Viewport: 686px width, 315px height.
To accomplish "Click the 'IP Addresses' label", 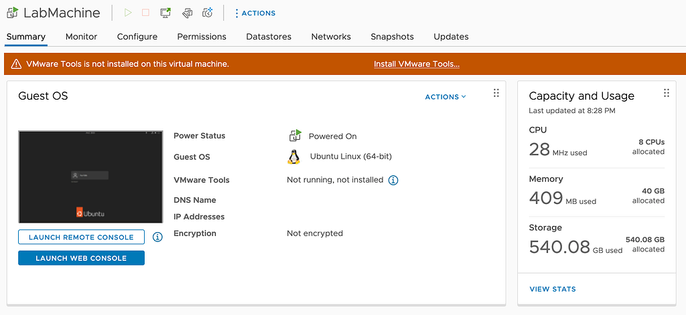I will pos(199,217).
